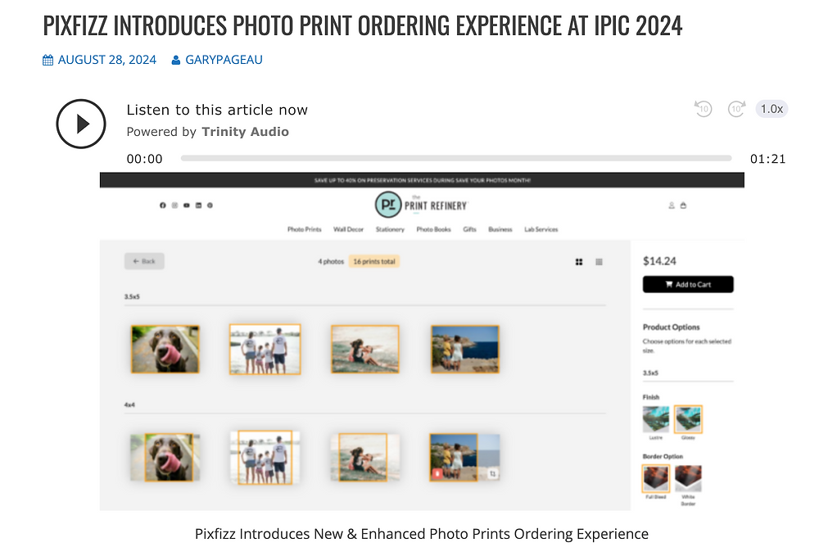Select the White Border option
Image resolution: width=819 pixels, height=556 pixels.
(688, 477)
